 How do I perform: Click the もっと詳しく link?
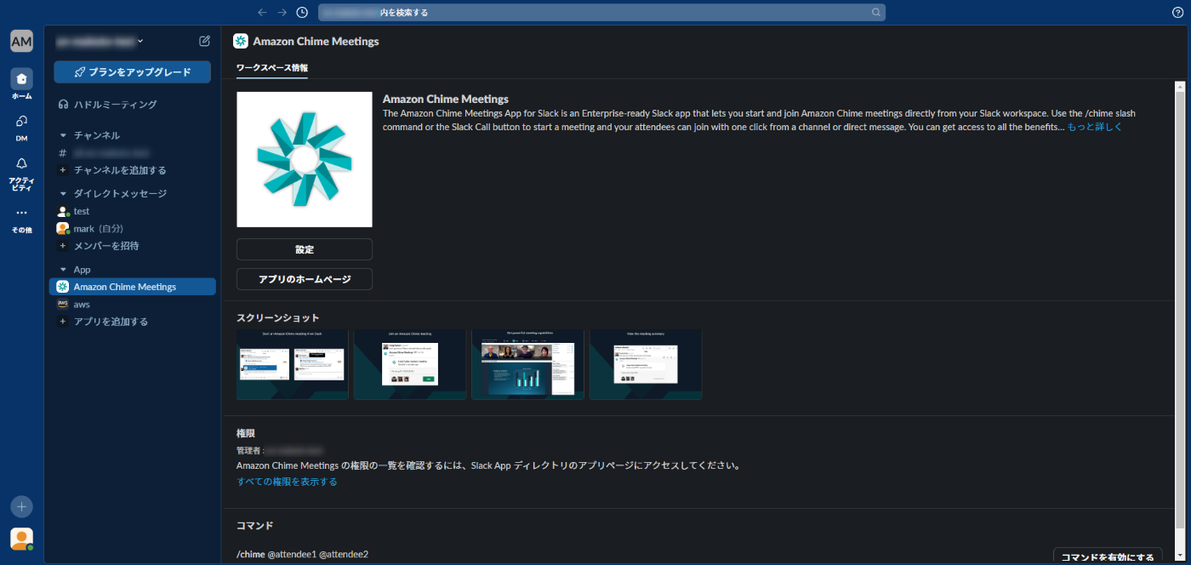[x=1095, y=127]
